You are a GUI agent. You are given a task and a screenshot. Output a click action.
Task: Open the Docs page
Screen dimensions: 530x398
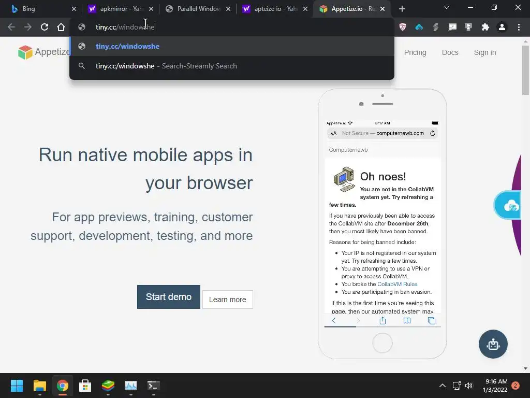pos(450,52)
